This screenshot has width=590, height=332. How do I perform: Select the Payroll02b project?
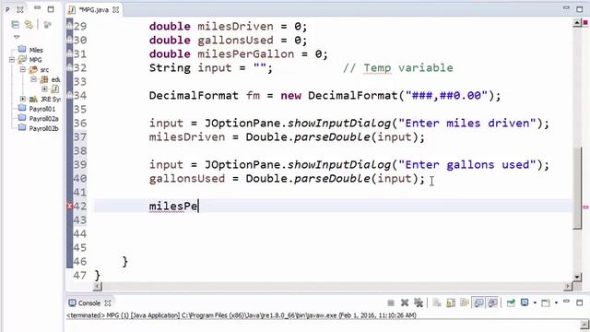pos(43,128)
